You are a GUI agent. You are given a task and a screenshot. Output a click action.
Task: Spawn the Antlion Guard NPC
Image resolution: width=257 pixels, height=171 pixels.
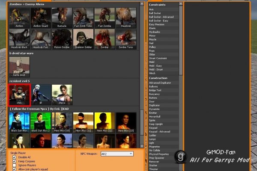[x=41, y=18]
